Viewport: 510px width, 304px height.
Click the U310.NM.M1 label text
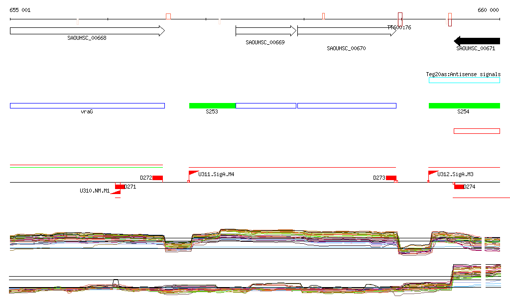[95, 191]
